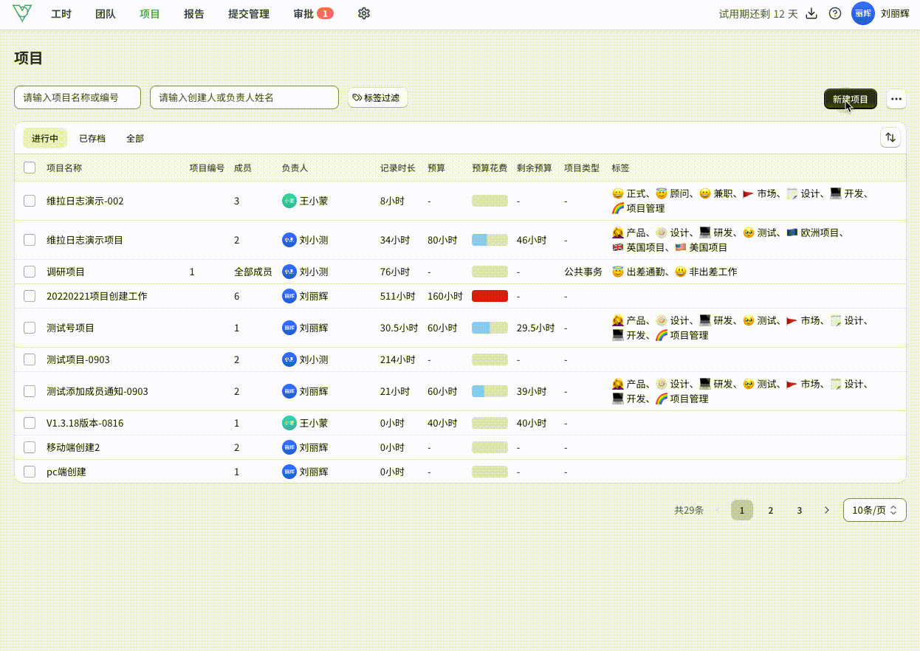
Task: Click the 新建项目 button
Action: [851, 99]
